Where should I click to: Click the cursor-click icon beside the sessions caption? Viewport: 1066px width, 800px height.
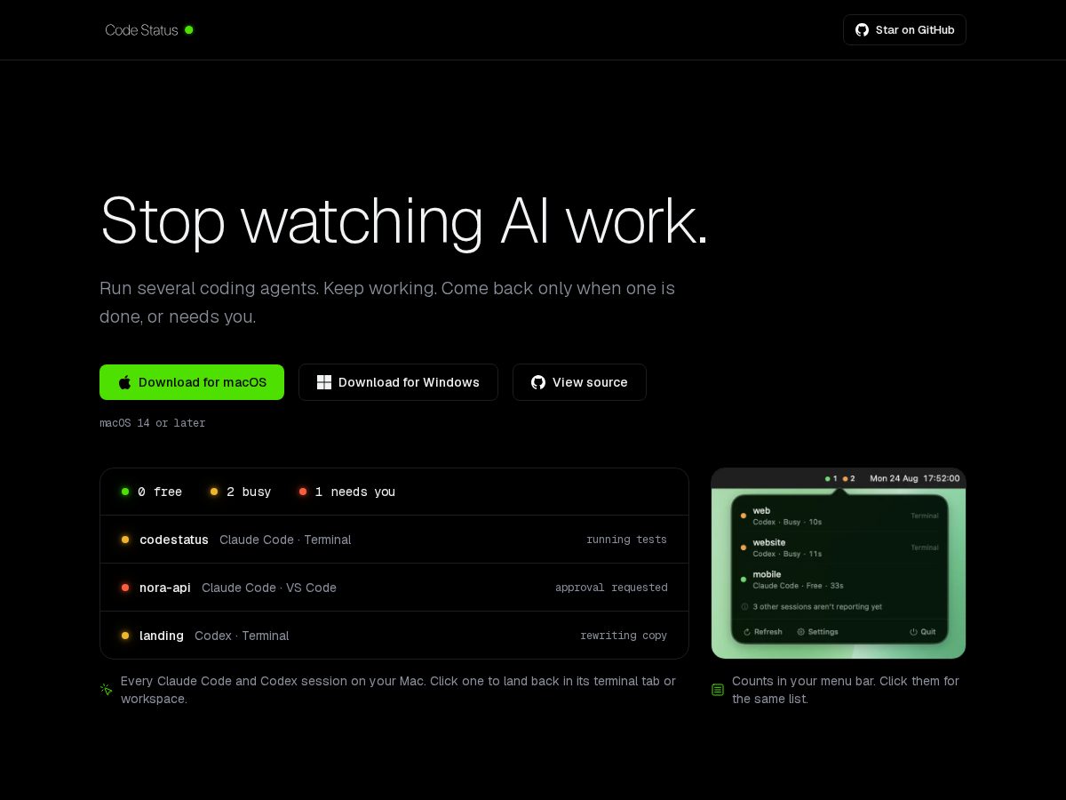pyautogui.click(x=107, y=689)
